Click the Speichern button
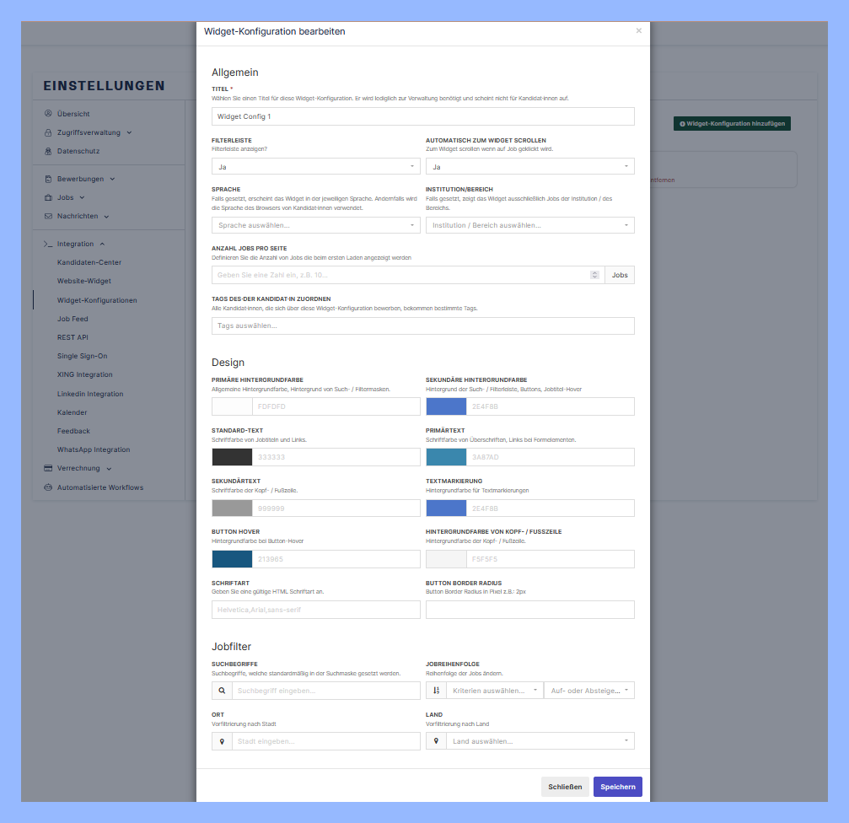 pyautogui.click(x=617, y=786)
